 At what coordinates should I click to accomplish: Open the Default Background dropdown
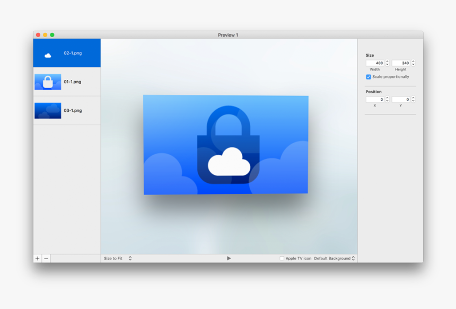tap(334, 258)
